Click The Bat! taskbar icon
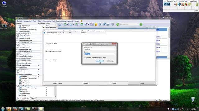This screenshot has height=111, width=199. [x=41, y=109]
